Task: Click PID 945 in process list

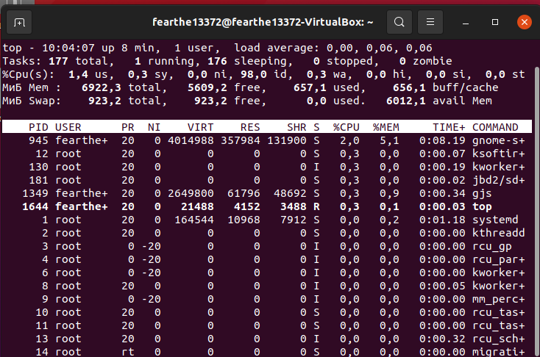Action: [x=38, y=140]
